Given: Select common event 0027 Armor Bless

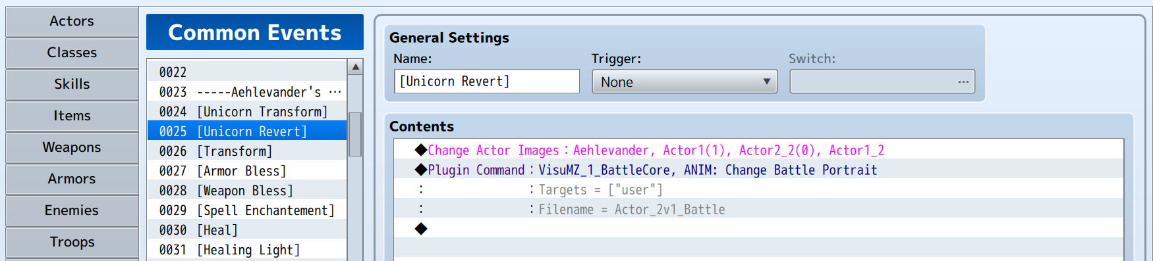Looking at the screenshot, I should click(x=247, y=170).
